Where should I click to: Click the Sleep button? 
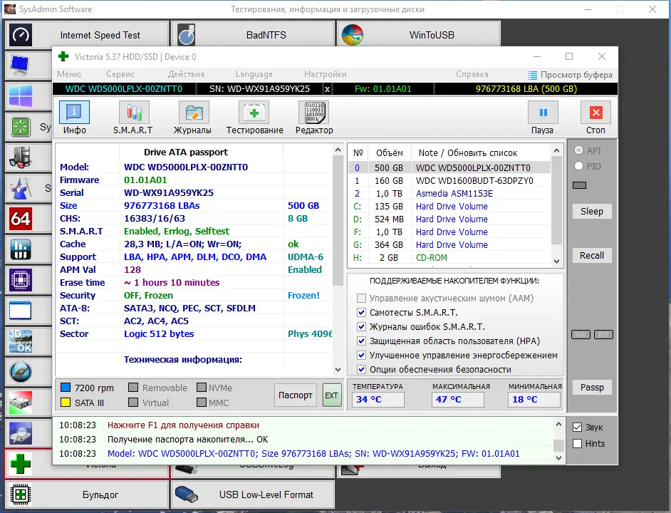(x=592, y=212)
